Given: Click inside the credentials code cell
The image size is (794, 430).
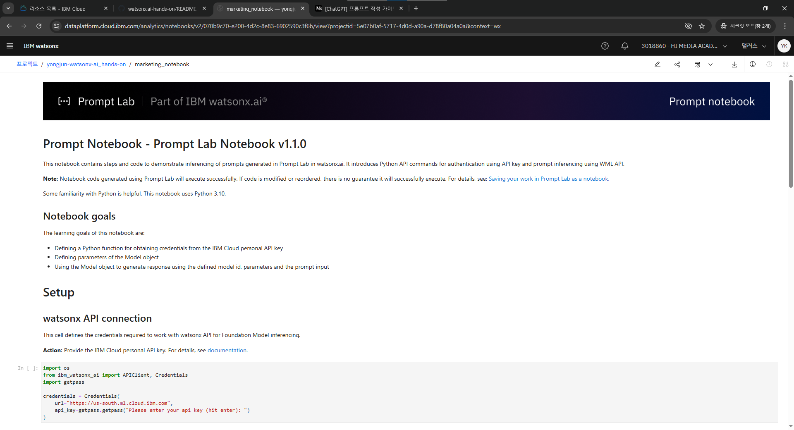Looking at the screenshot, I should click(x=409, y=392).
